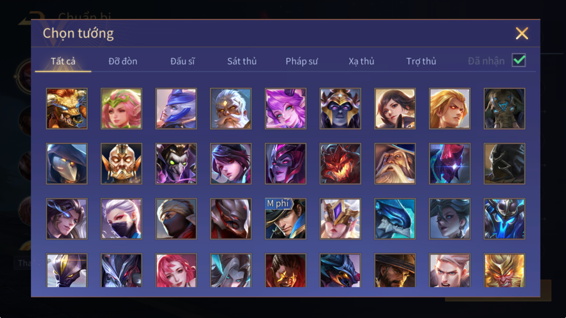Viewport: 566px width, 318px height.
Task: Pick the white-bearded old man hero
Action: (231, 109)
